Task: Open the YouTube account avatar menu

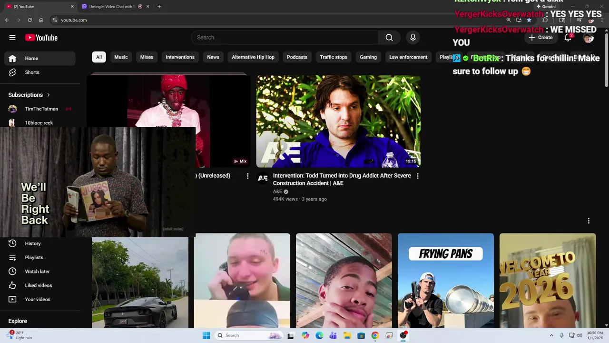Action: [x=589, y=38]
